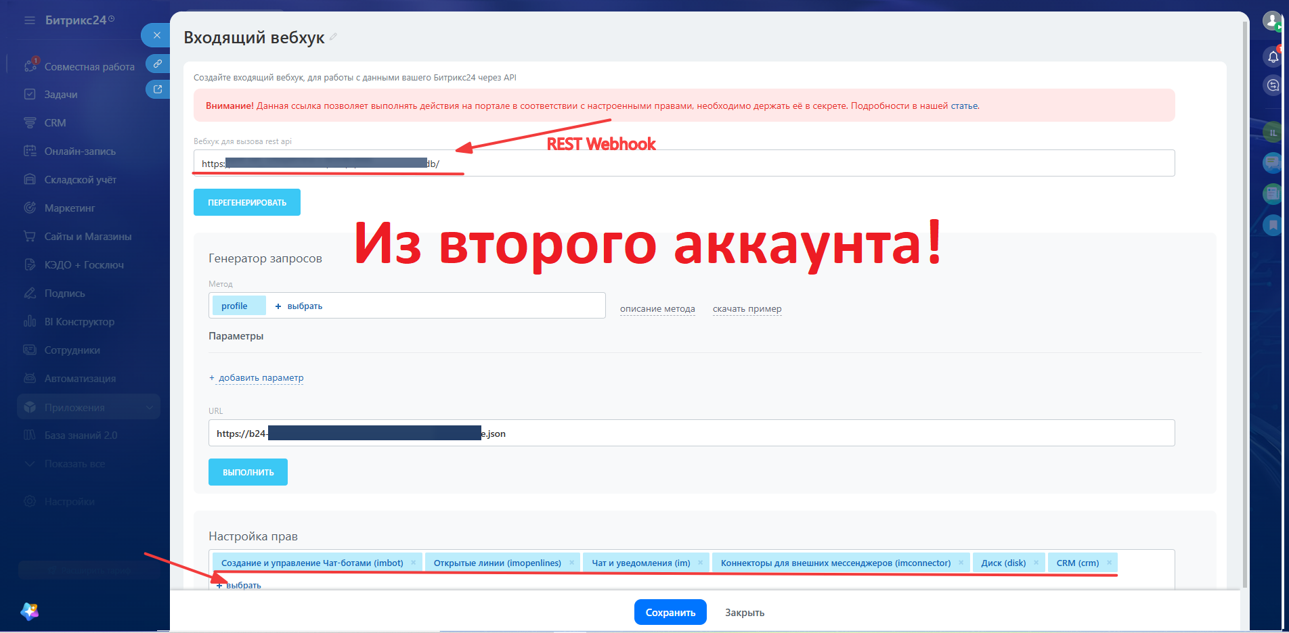Click the Закрыть button
Viewport: 1289px width, 633px height.
click(745, 613)
